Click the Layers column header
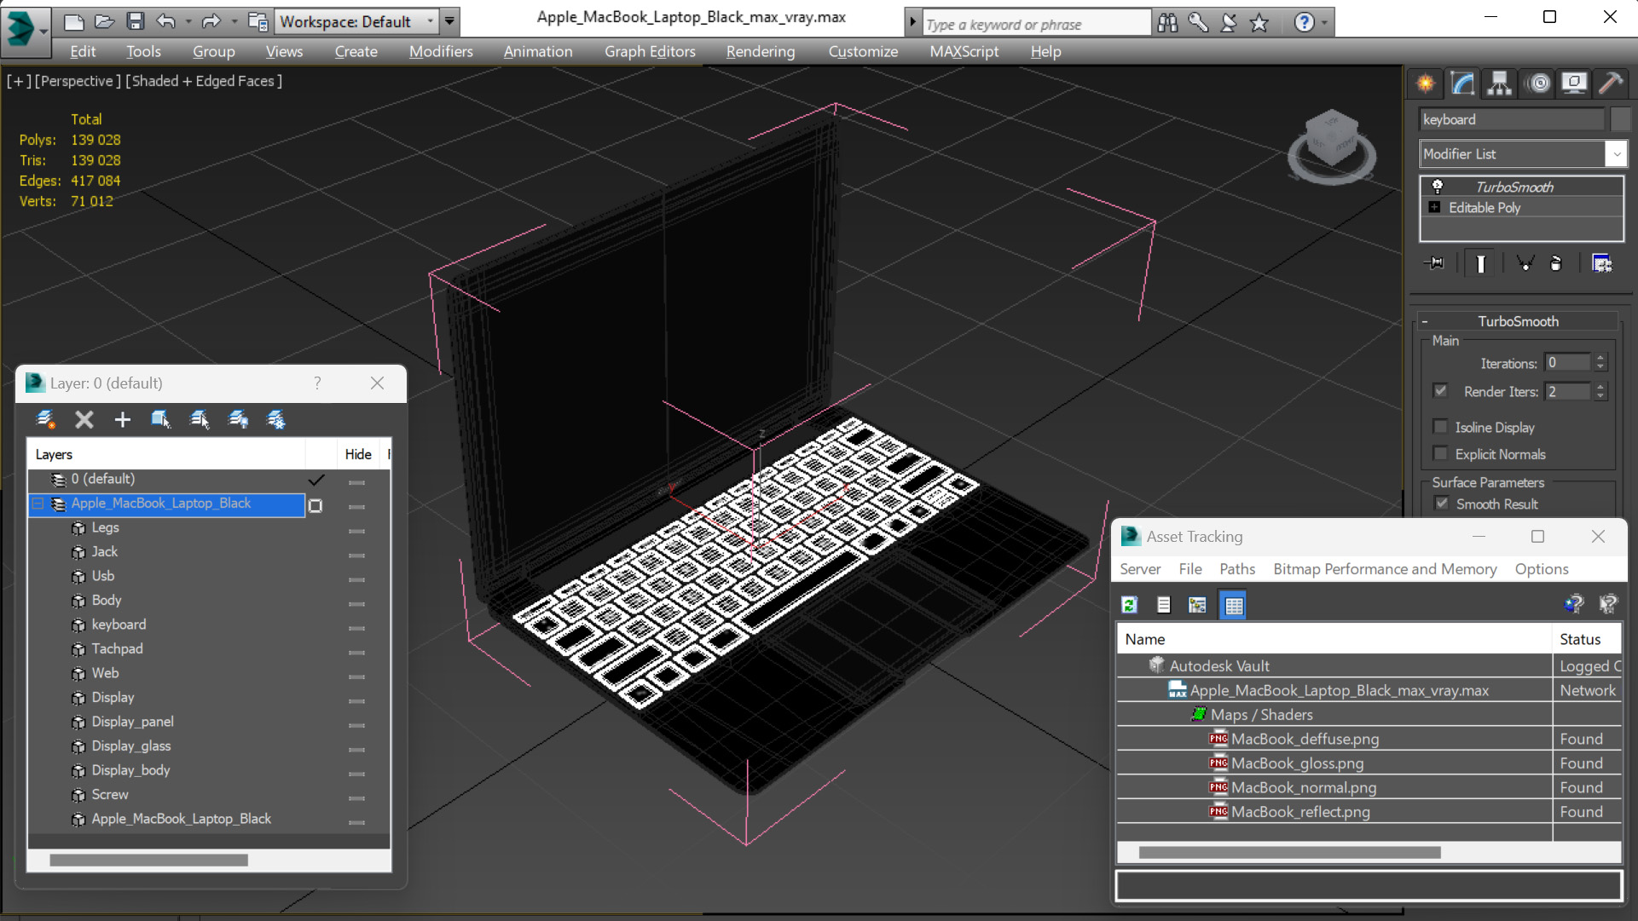The width and height of the screenshot is (1638, 921). [166, 454]
